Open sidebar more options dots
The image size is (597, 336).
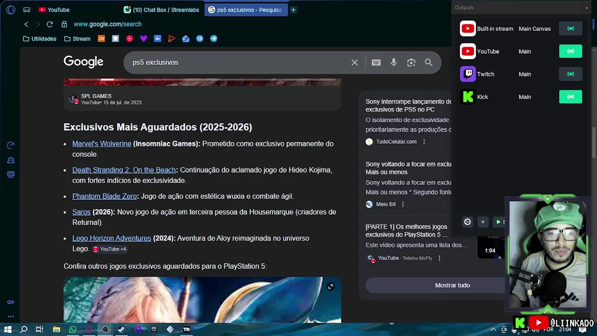point(11,316)
